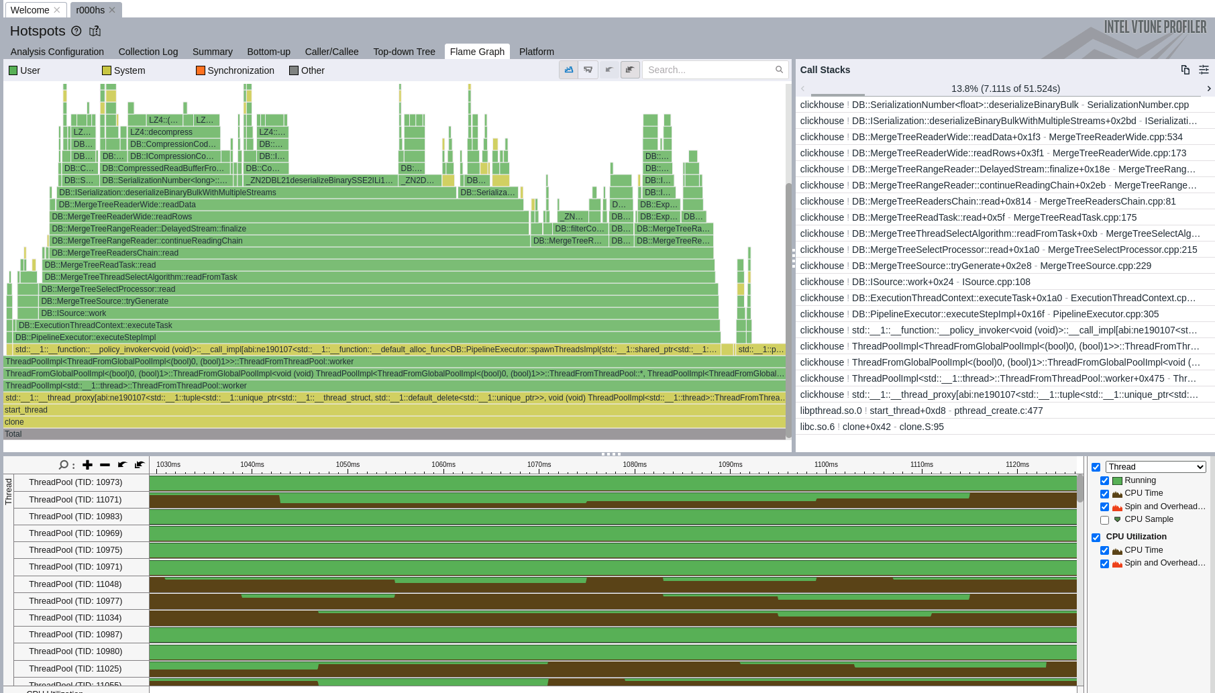Select call stack row clone.S:95
This screenshot has height=693, width=1215.
click(x=1004, y=427)
